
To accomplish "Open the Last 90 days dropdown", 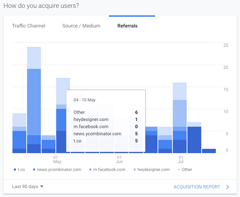I will (28, 186).
